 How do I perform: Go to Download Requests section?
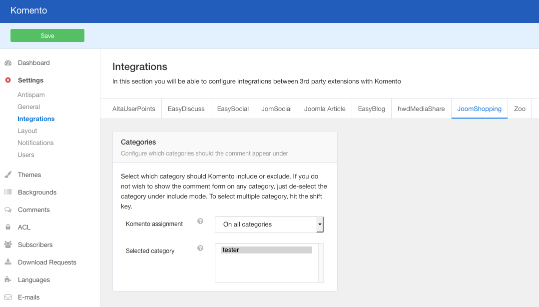pos(47,262)
